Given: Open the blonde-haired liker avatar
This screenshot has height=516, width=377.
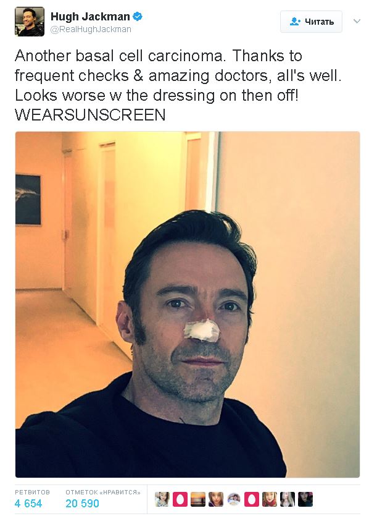Looking at the screenshot, I should (x=288, y=499).
